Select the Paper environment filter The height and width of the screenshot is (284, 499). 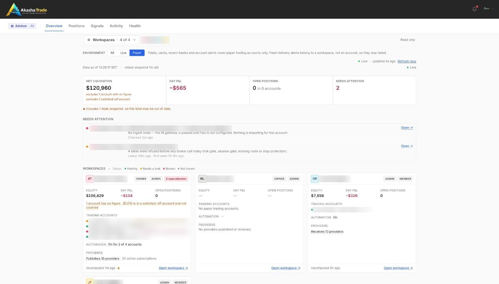pos(137,53)
